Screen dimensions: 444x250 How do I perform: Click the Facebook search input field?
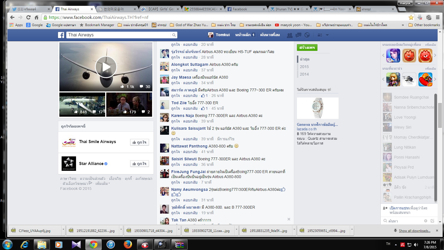(x=119, y=35)
